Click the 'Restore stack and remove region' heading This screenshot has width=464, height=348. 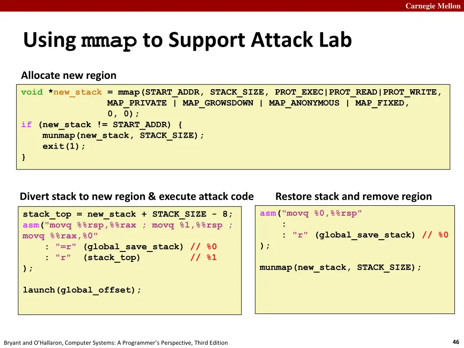[x=353, y=196]
